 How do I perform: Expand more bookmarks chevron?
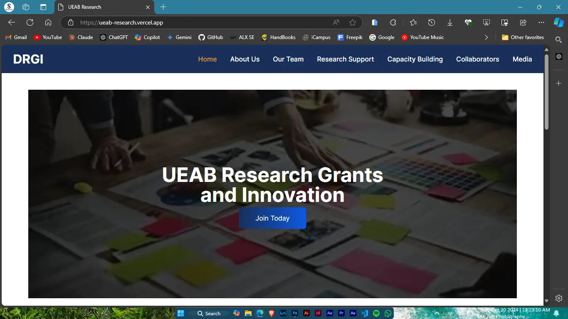click(487, 37)
